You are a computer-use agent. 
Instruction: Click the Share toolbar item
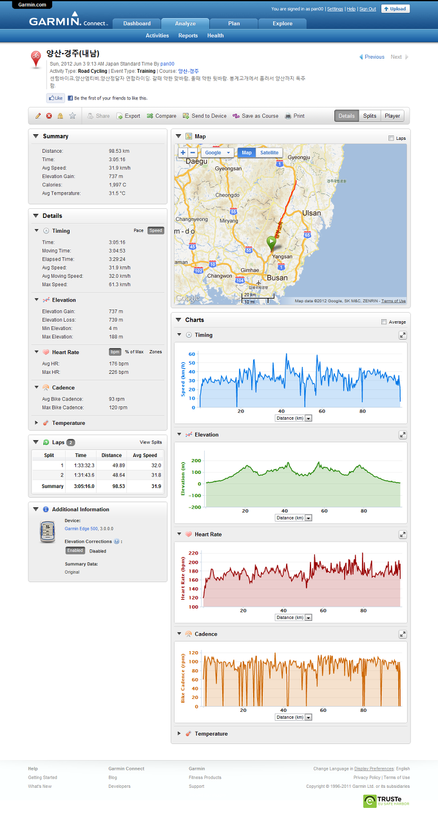(99, 116)
